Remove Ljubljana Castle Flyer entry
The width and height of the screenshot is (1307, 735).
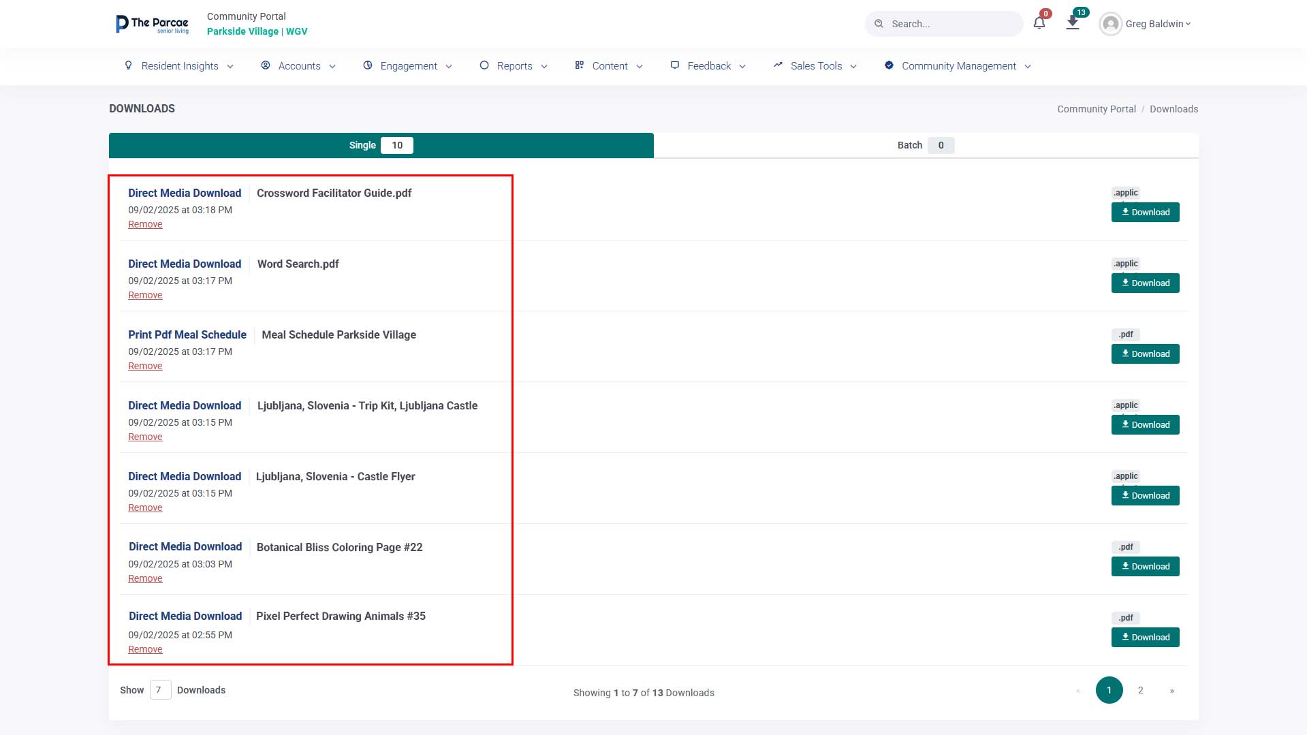145,507
